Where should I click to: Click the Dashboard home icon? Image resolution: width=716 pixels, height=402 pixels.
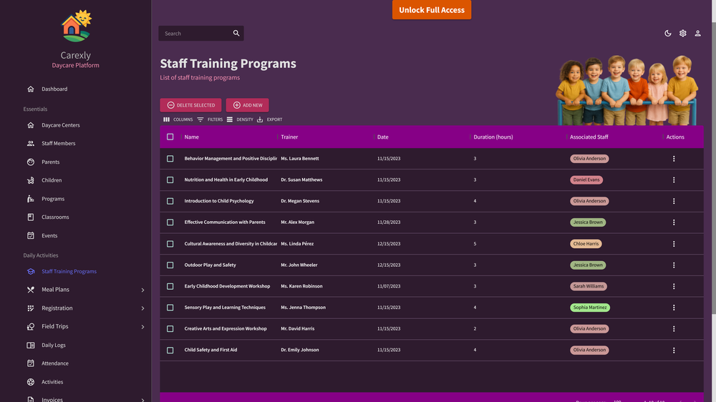click(31, 89)
